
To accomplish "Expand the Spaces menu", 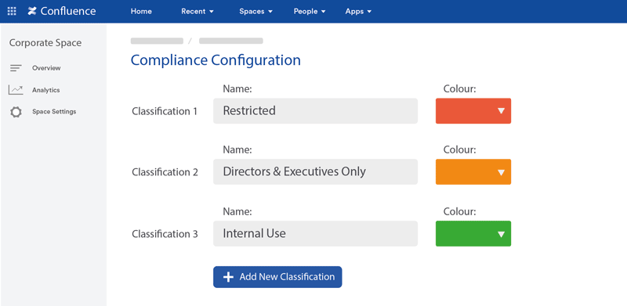I will (256, 12).
